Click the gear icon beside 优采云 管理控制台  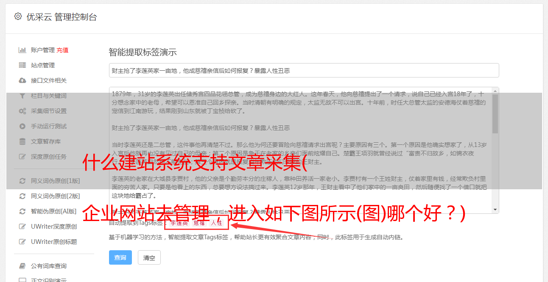(18, 17)
